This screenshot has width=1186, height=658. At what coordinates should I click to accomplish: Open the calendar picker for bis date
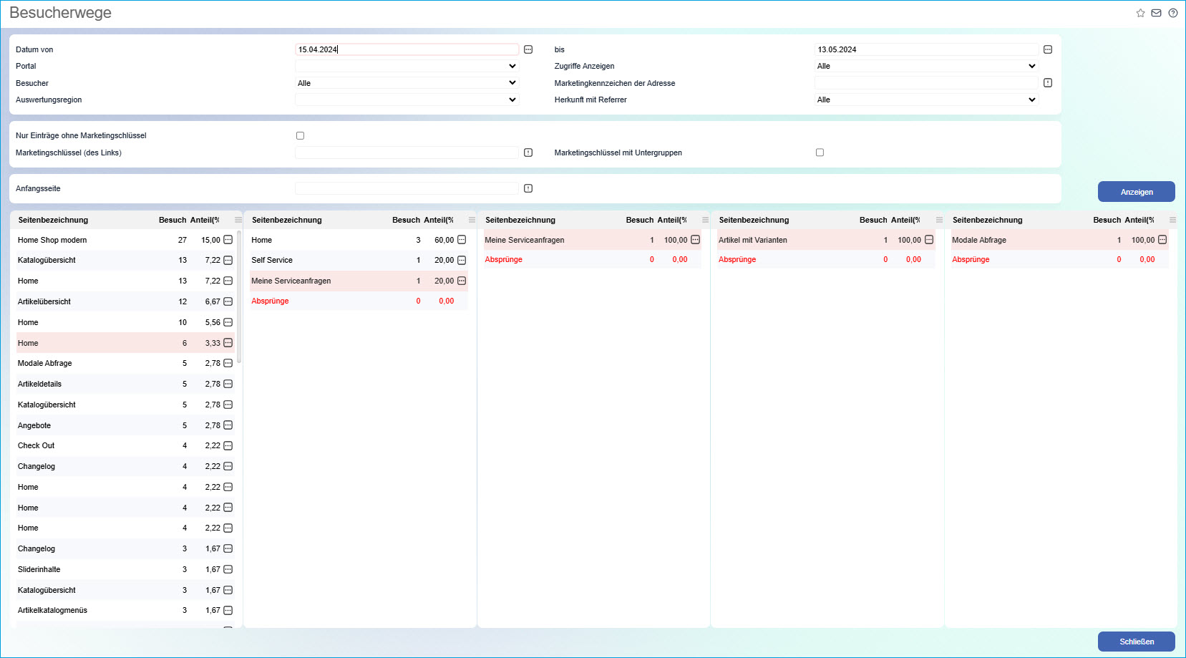pos(1048,49)
